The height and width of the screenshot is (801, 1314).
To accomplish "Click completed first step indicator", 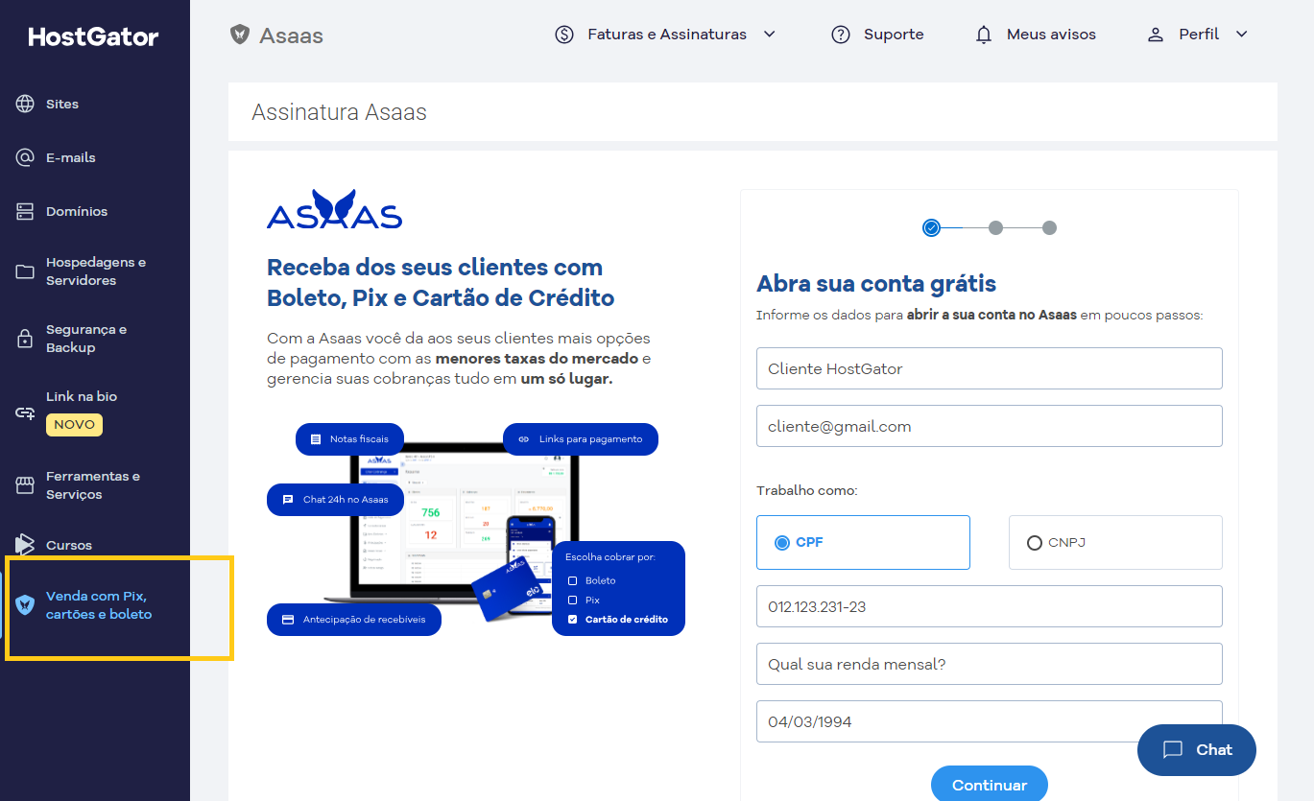I will (931, 227).
